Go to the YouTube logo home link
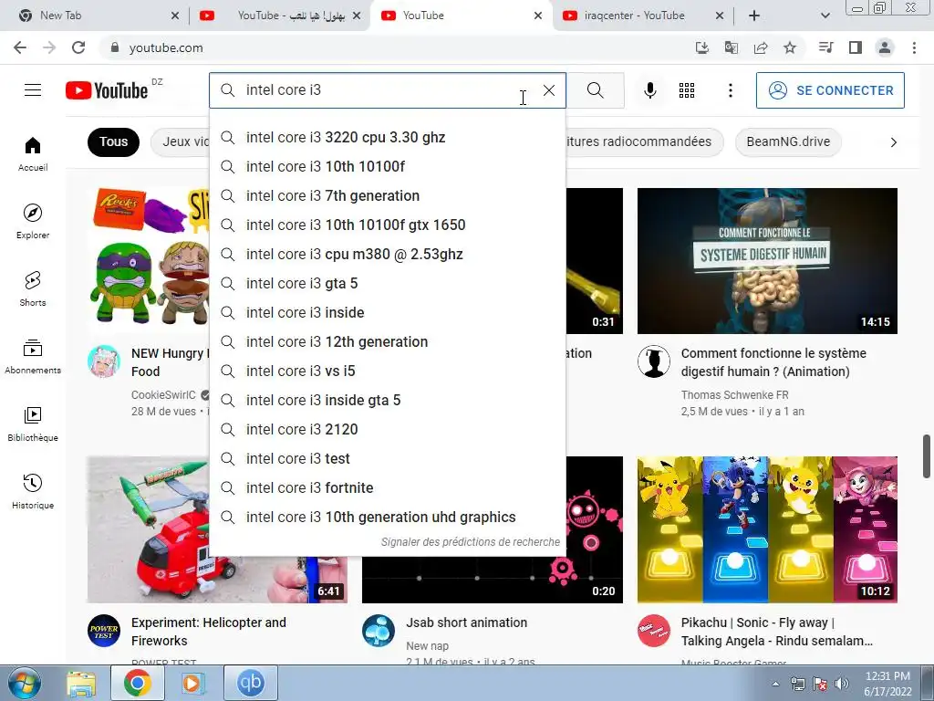The height and width of the screenshot is (701, 934). coord(107,90)
